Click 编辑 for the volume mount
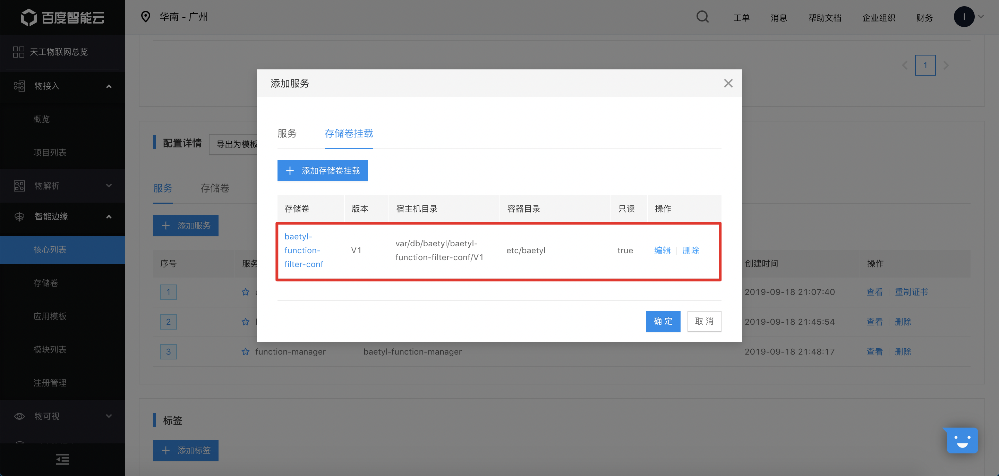The width and height of the screenshot is (999, 476). coord(663,250)
